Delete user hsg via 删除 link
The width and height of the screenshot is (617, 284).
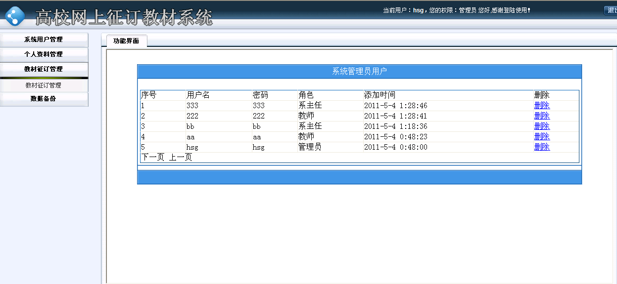[542, 147]
